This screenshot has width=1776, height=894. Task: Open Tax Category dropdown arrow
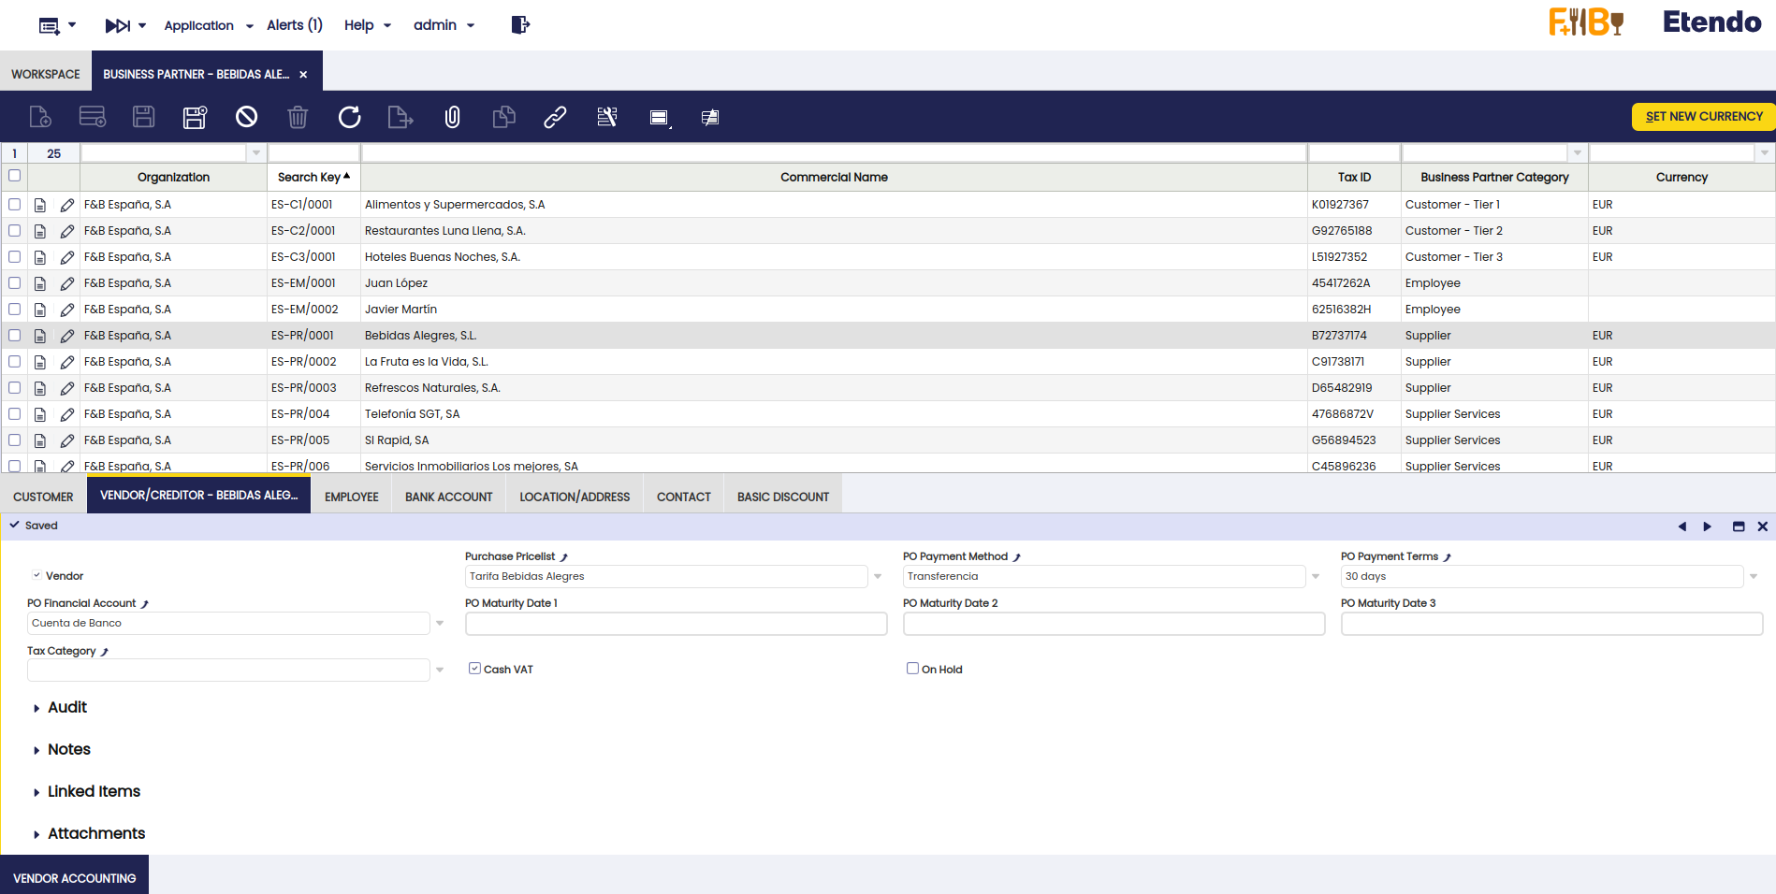[440, 670]
